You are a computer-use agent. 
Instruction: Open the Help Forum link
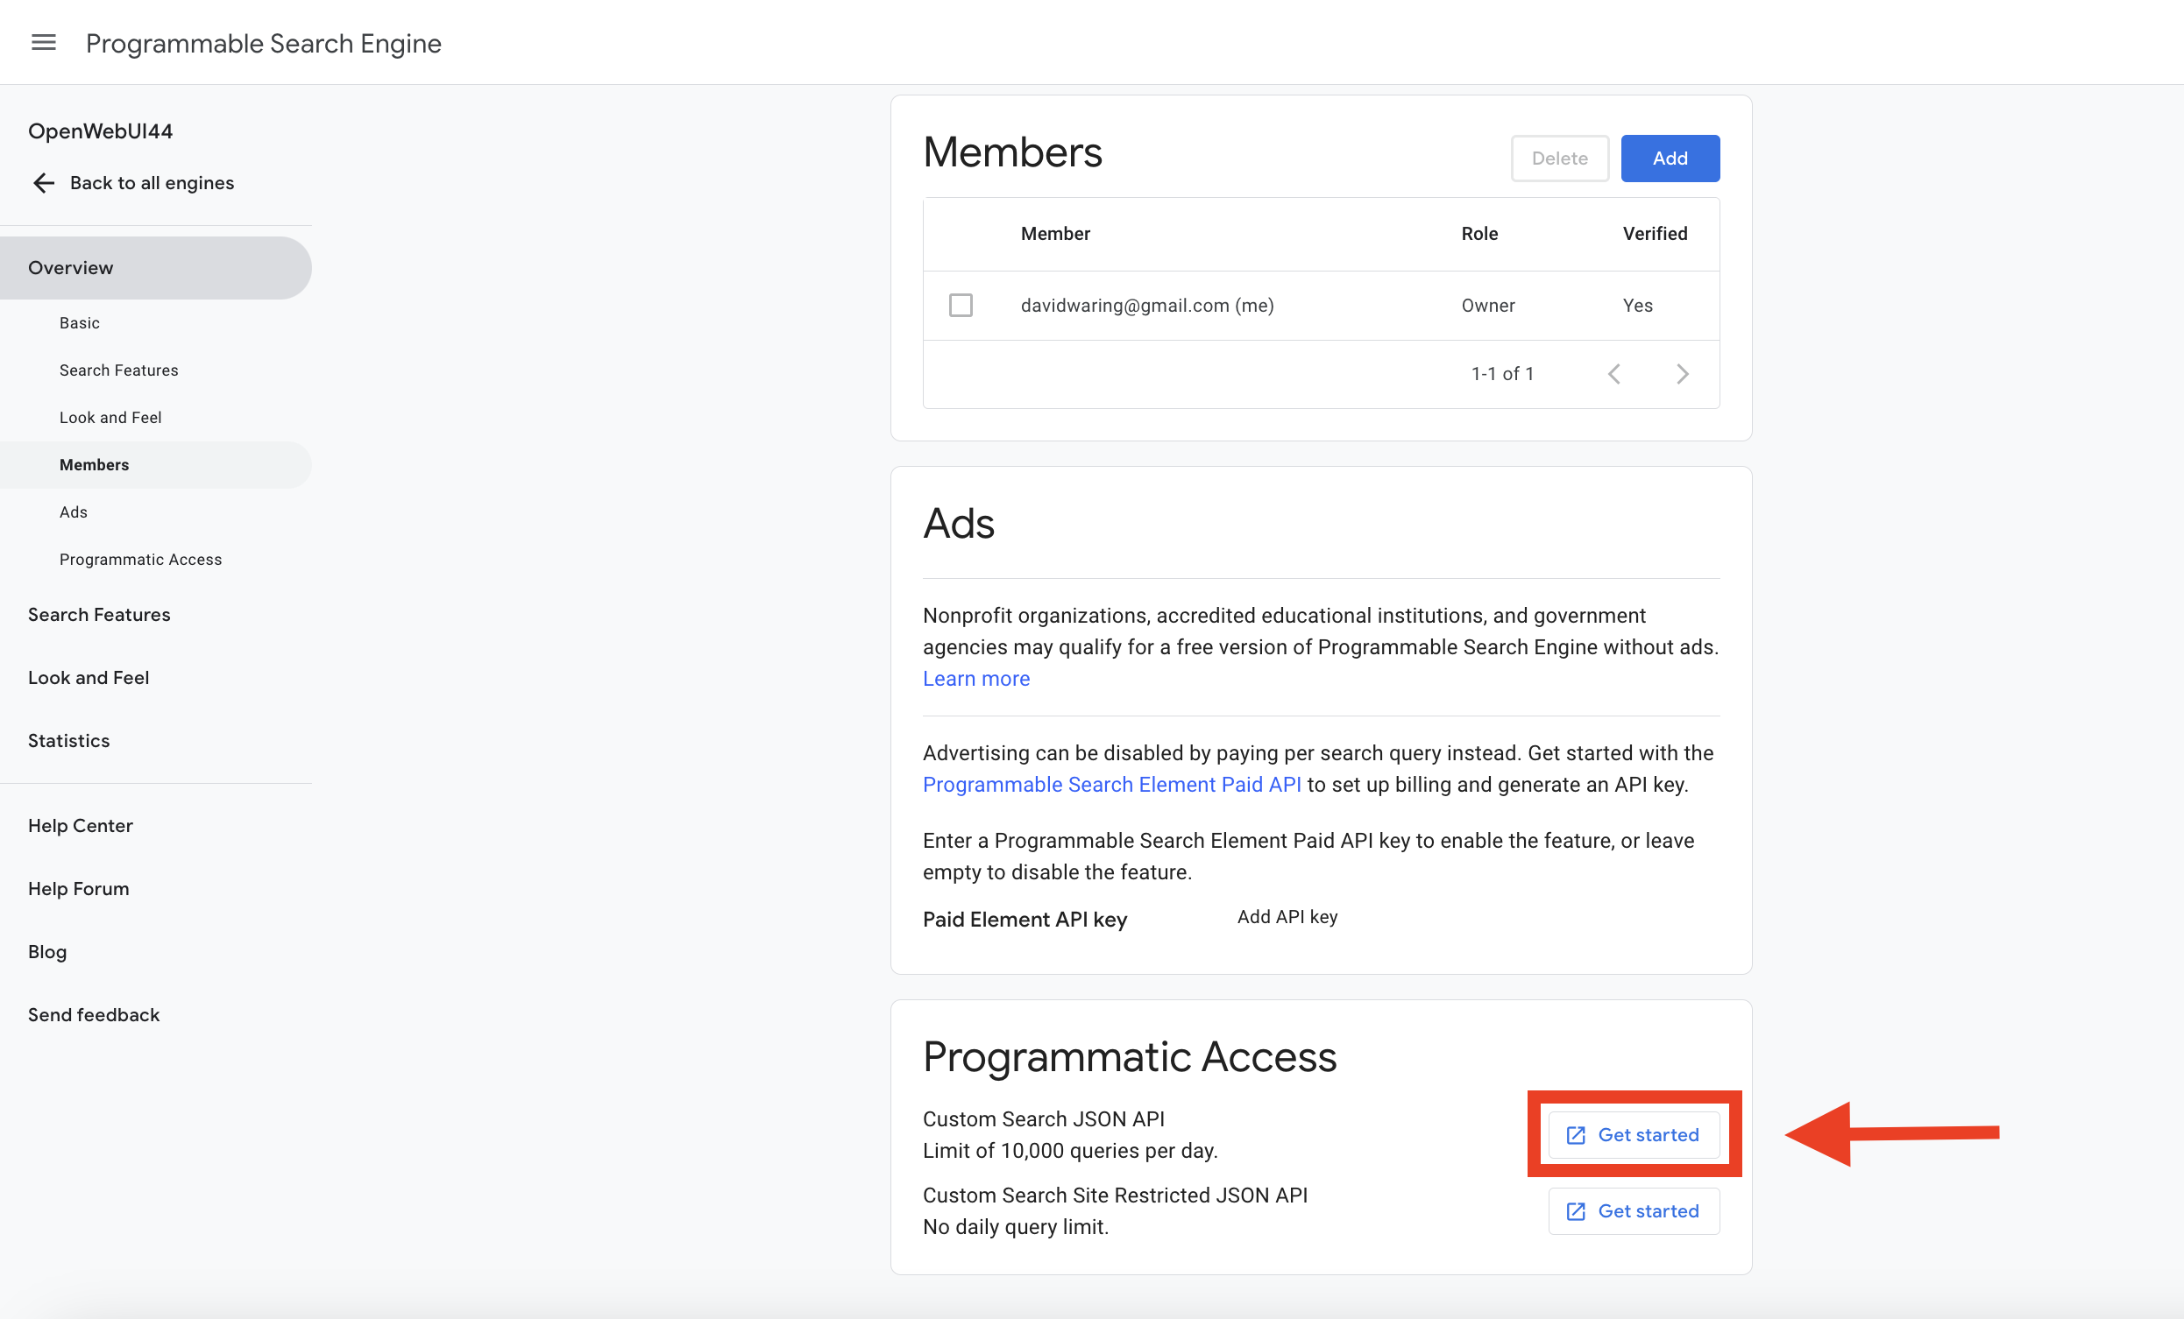pyautogui.click(x=79, y=888)
